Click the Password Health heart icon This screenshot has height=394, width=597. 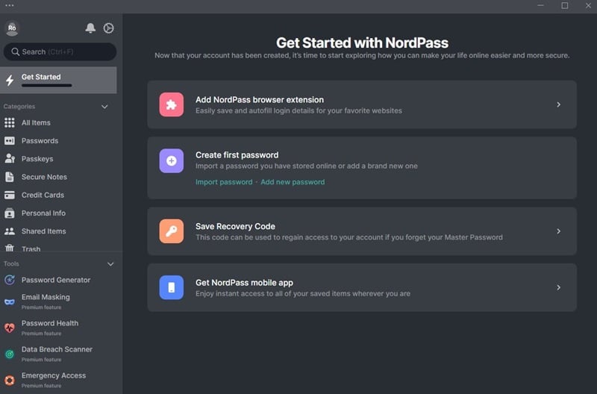tap(10, 328)
